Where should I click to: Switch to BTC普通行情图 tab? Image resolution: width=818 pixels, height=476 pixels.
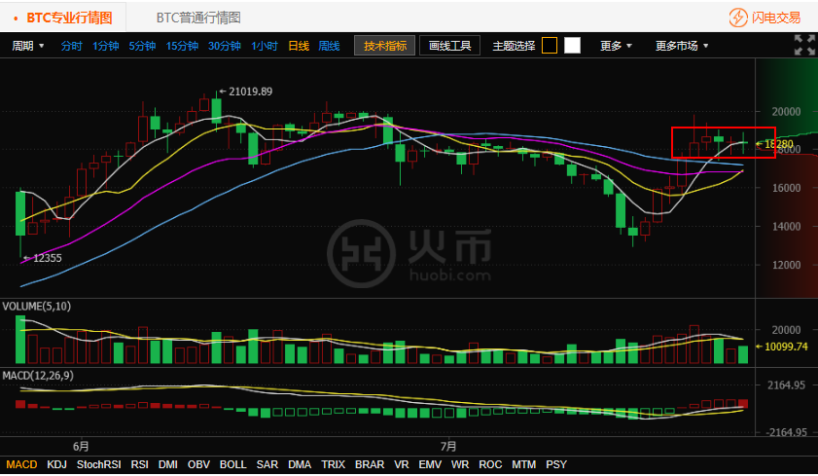pos(198,18)
